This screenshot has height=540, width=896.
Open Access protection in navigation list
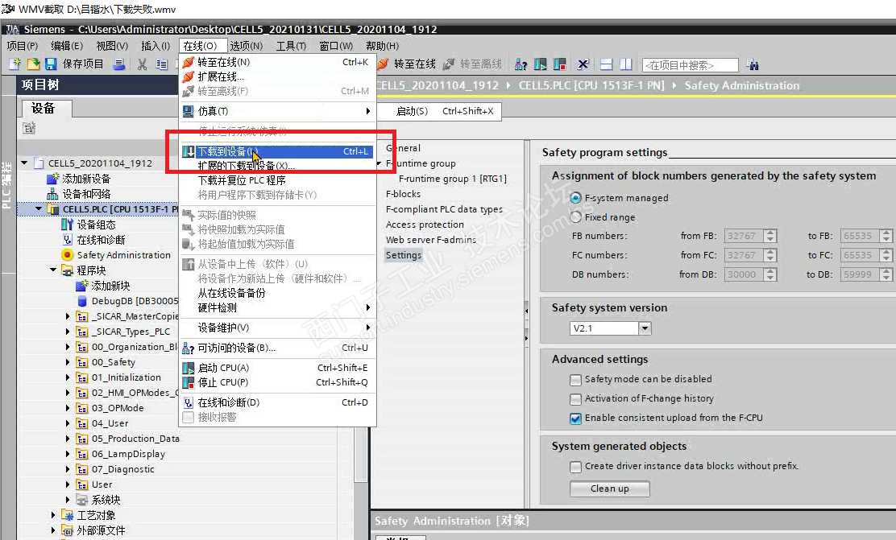coord(425,225)
